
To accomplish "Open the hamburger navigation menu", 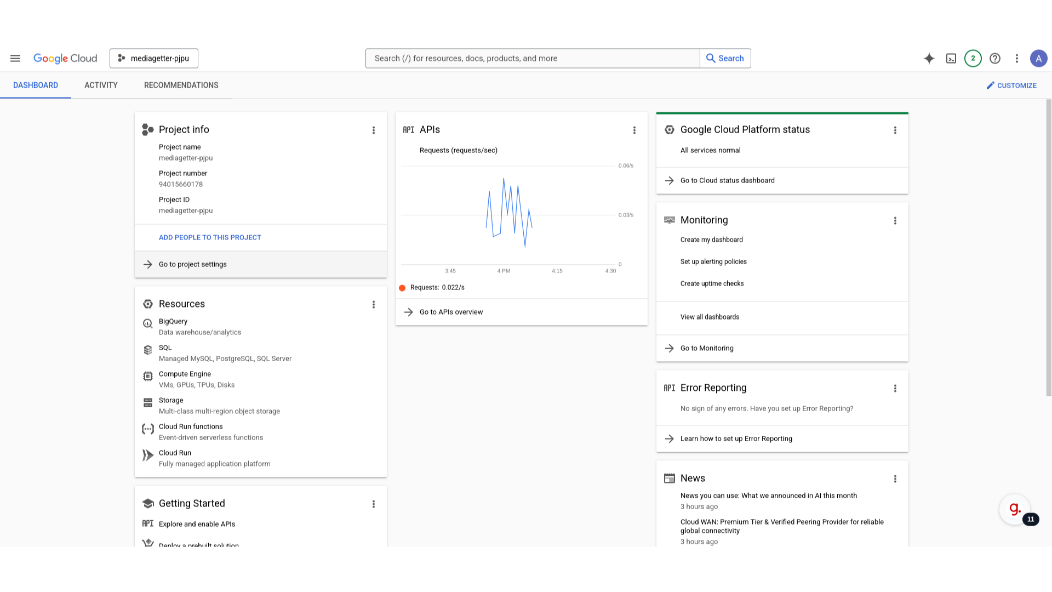I will point(15,58).
